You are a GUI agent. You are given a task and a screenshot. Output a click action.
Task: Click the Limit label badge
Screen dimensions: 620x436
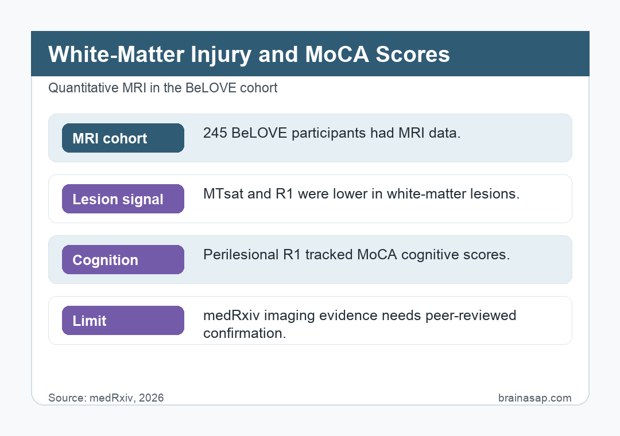(123, 321)
